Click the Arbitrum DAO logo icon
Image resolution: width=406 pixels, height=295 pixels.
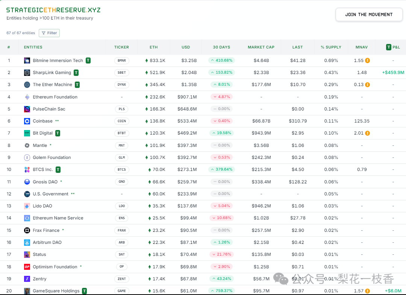[27, 242]
